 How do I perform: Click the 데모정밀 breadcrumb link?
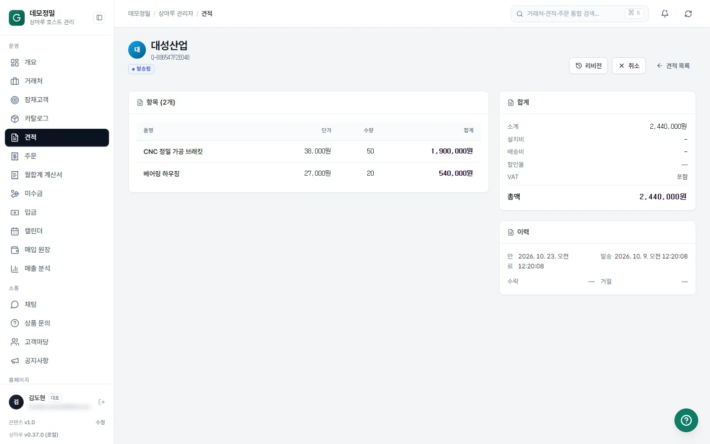point(139,14)
